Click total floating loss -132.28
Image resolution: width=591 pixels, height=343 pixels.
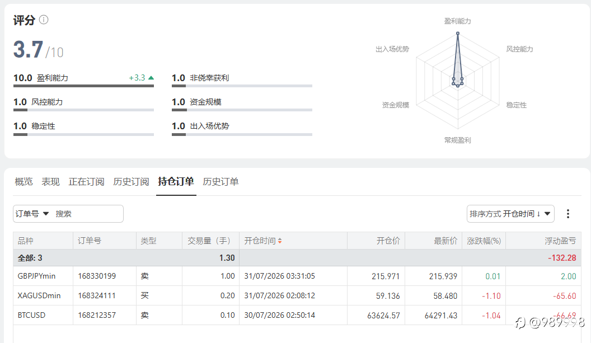[562, 258]
